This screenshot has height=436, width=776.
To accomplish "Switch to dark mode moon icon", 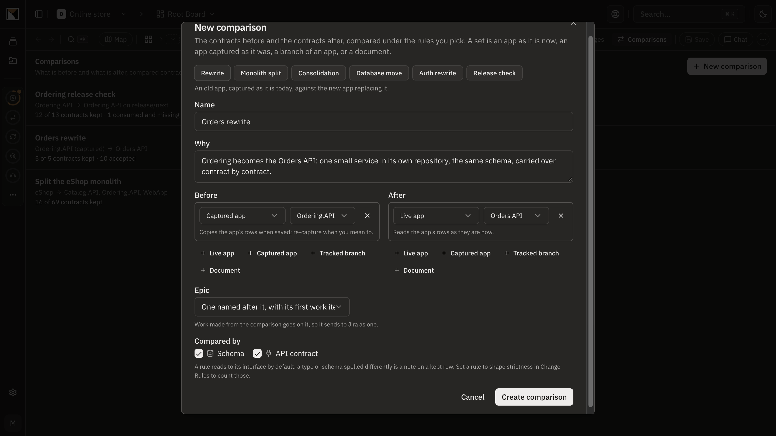I will coord(763,14).
